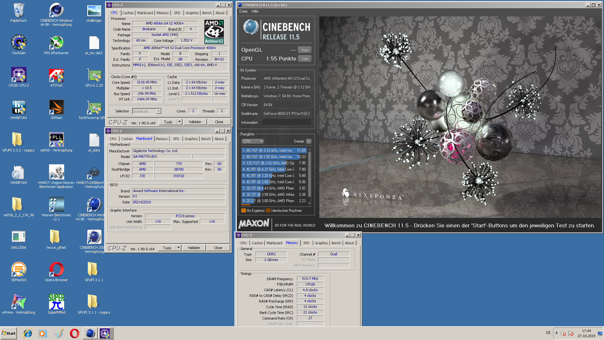Click Cinebench task button in taskbar
Viewport: 604px width, 340px height.
tap(90, 333)
